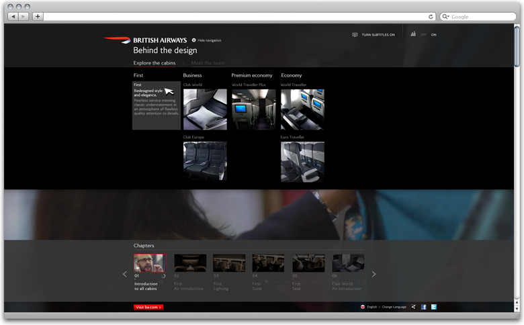Click the scrollbar down arrow

coord(517,309)
